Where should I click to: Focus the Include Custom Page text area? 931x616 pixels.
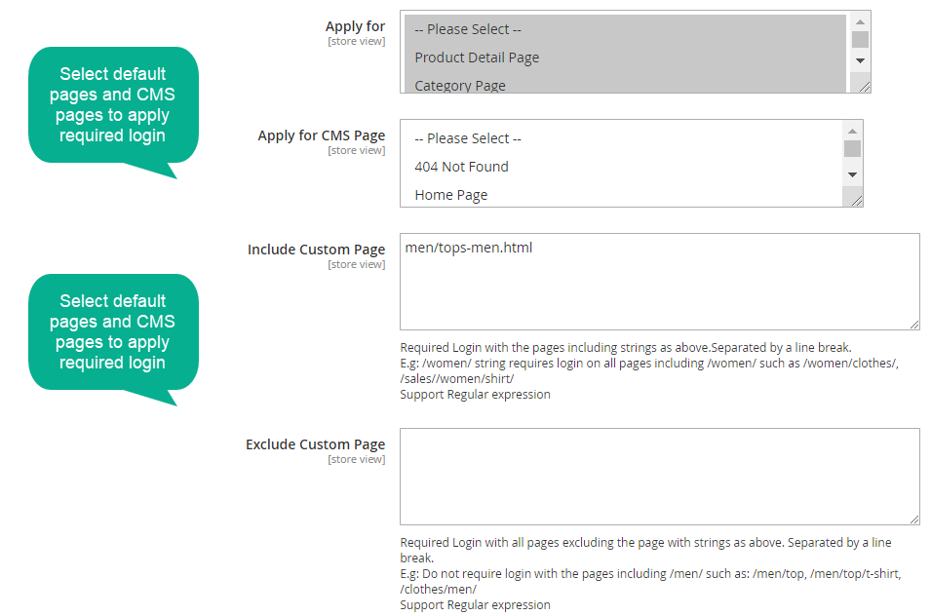tap(660, 282)
